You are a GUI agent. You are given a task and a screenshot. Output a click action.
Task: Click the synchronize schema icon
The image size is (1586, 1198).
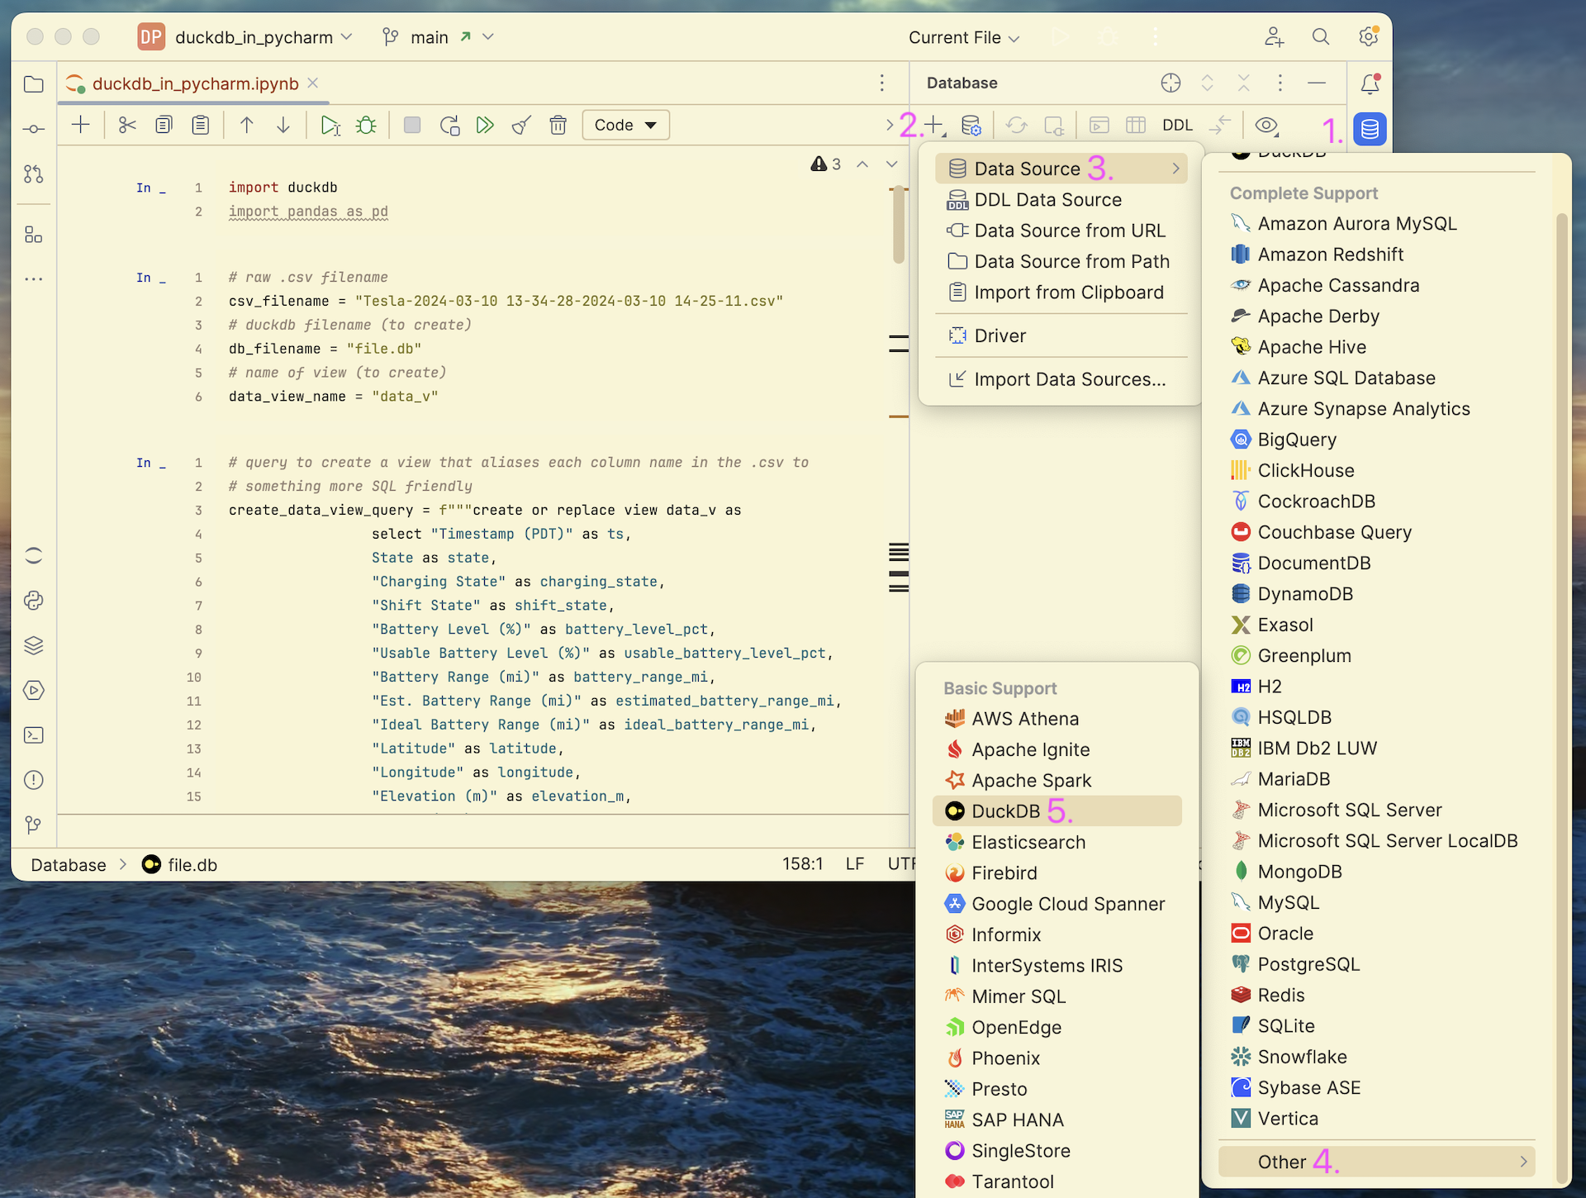pyautogui.click(x=1018, y=125)
